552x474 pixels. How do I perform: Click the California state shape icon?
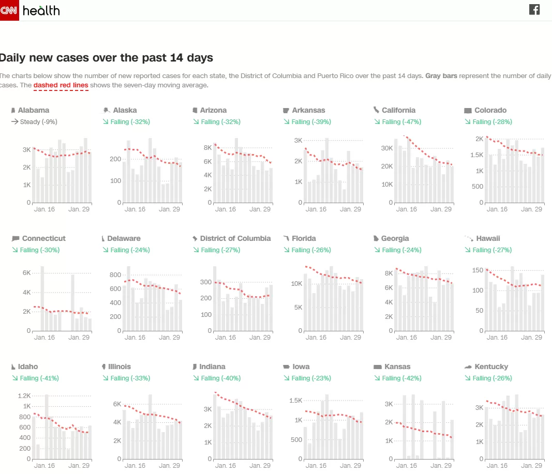point(376,110)
